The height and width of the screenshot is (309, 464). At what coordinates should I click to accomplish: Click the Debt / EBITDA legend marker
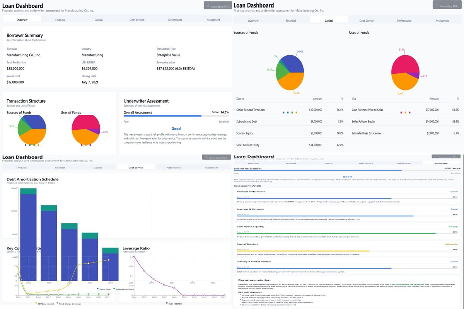(x=167, y=303)
